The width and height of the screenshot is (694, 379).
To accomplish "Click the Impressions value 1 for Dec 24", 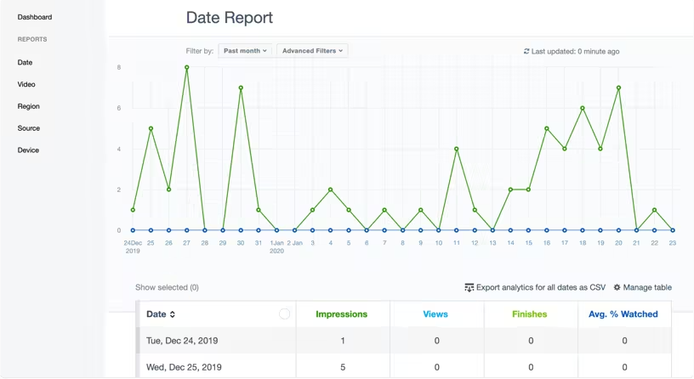I will 343,341.
